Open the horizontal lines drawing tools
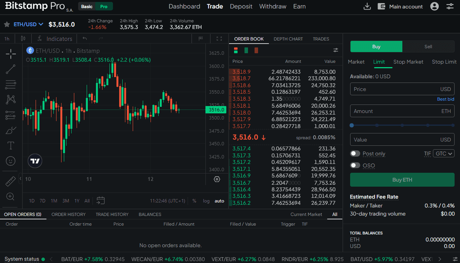Screen dimensions: 460x263 point(10,84)
